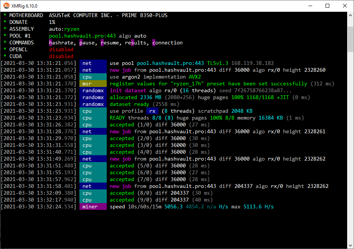The width and height of the screenshot is (354, 249).
Task: Click the 'cpu' tag on 13:31:21.058 line
Action: tap(93, 77)
